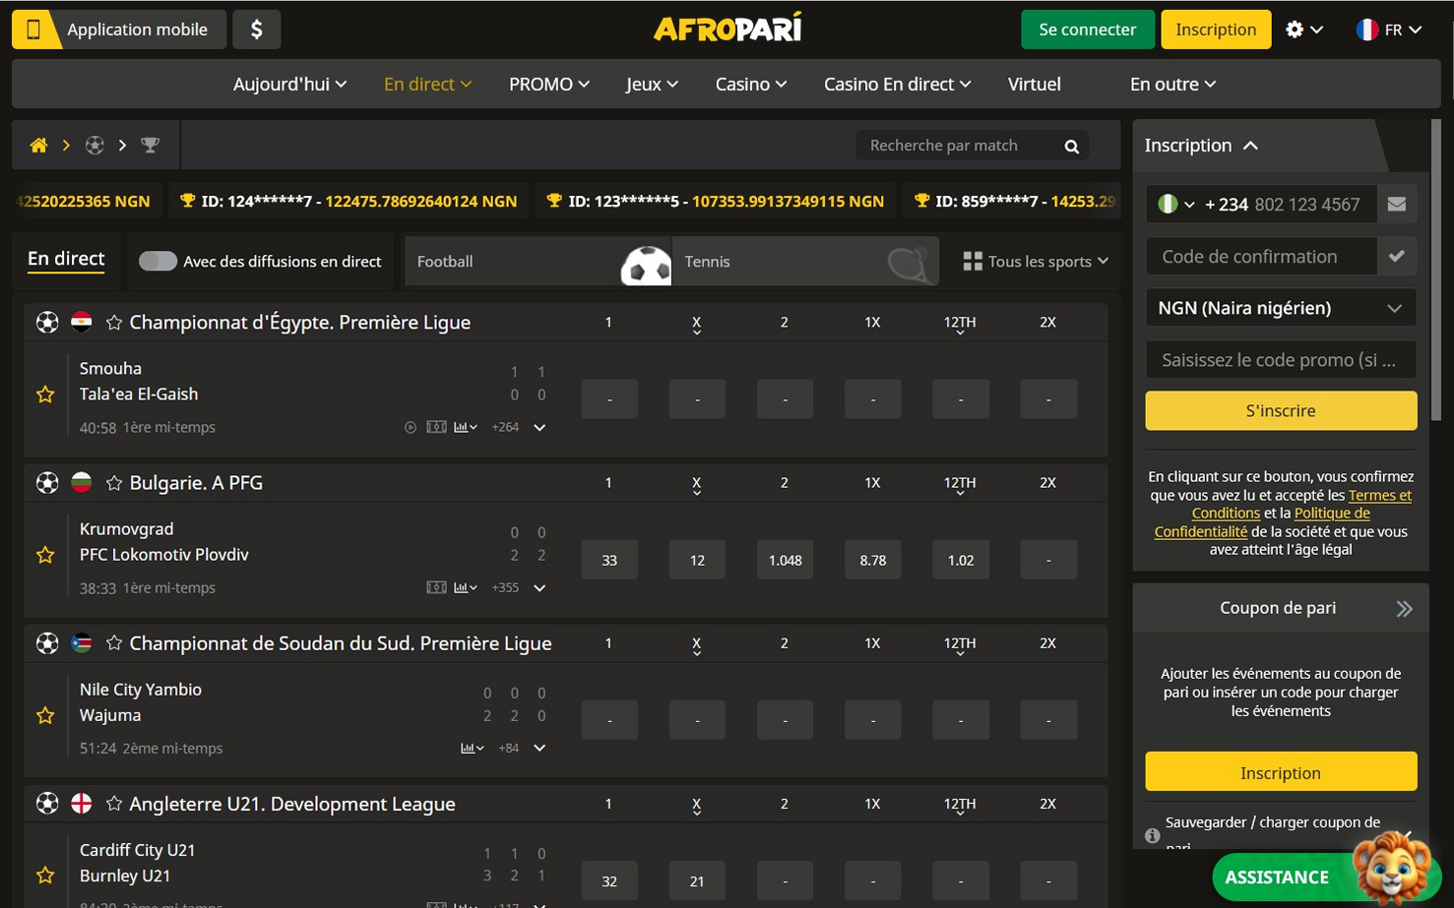Go to home via breadcrumb house icon
Screen dimensions: 1454x908
[x=38, y=146]
